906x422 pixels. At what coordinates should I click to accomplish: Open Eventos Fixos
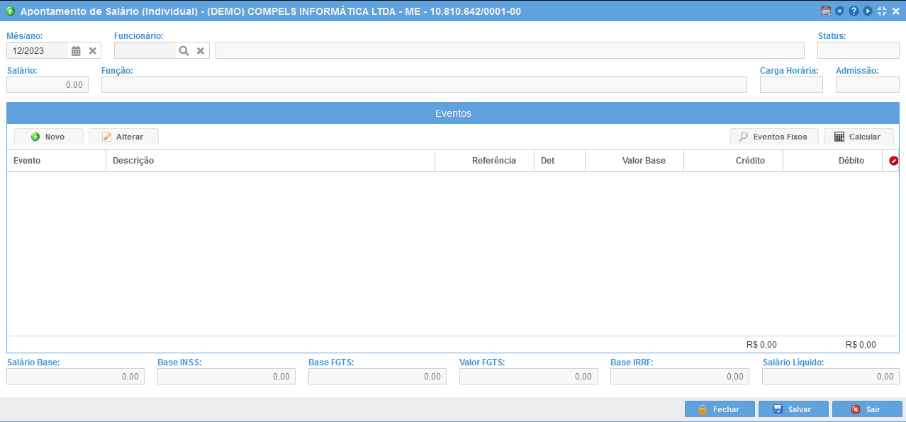(x=774, y=137)
